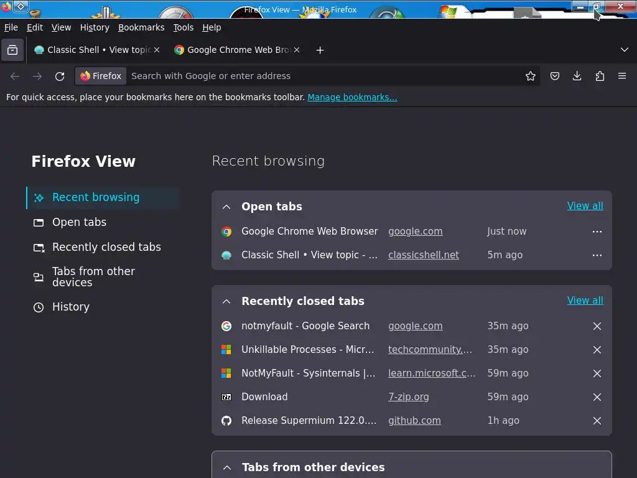This screenshot has height=478, width=637.
Task: Open the Google Chrome Web Browser open tab entry
Action: [310, 232]
